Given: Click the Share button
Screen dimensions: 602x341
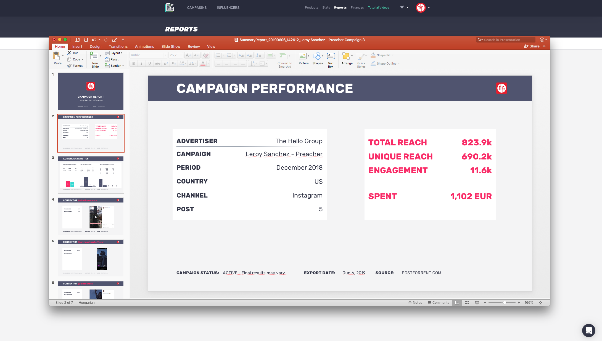Looking at the screenshot, I should [x=532, y=46].
